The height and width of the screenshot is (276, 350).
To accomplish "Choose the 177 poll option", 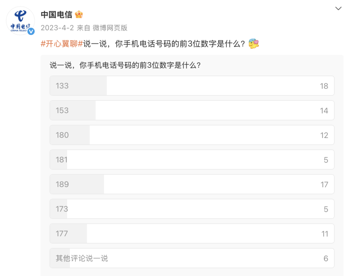I will pyautogui.click(x=192, y=234).
